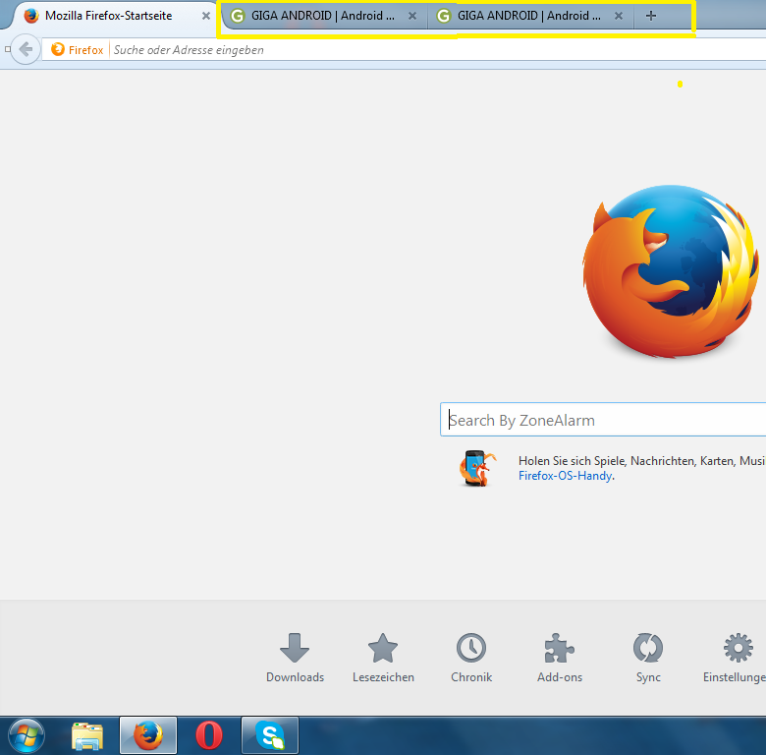766x755 pixels.
Task: Open the Downloads panel icon
Action: click(x=295, y=649)
